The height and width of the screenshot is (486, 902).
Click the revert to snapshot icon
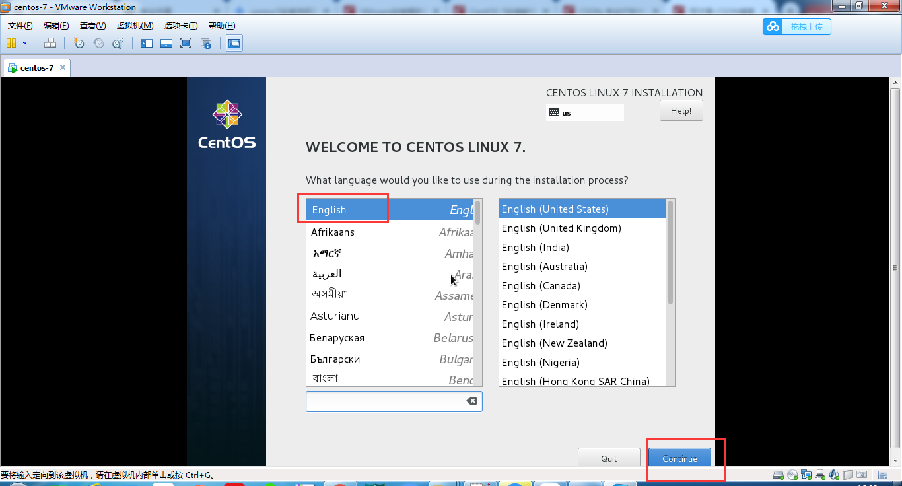(98, 43)
